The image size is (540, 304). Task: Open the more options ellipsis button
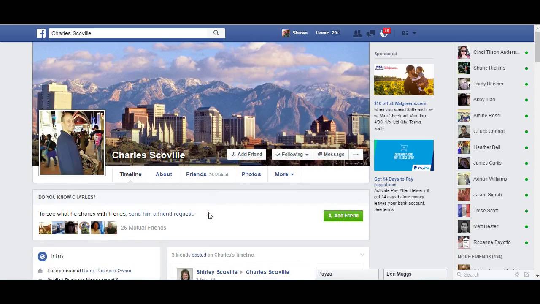coord(356,155)
